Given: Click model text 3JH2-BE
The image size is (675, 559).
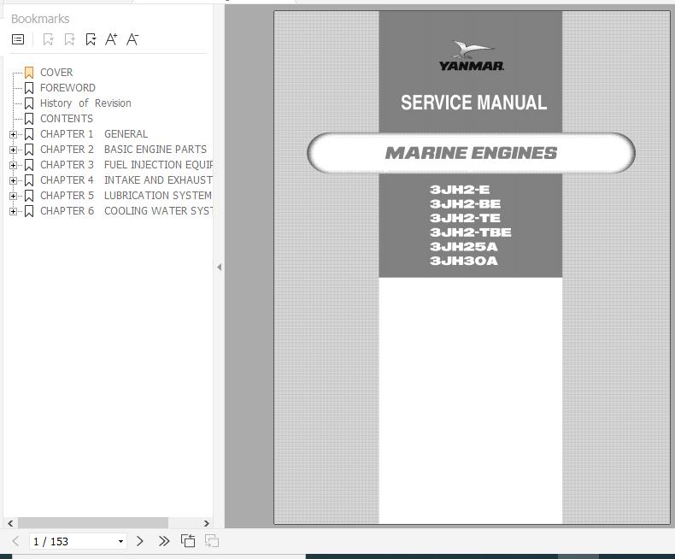Looking at the screenshot, I should [x=466, y=203].
